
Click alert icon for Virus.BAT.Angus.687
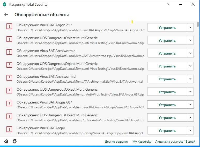tap(9, 103)
